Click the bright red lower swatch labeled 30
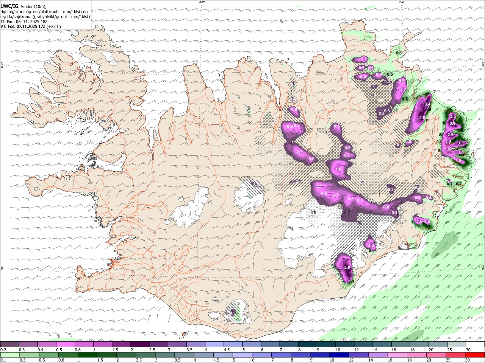Screen dimensions: 485x363 [475, 355]
